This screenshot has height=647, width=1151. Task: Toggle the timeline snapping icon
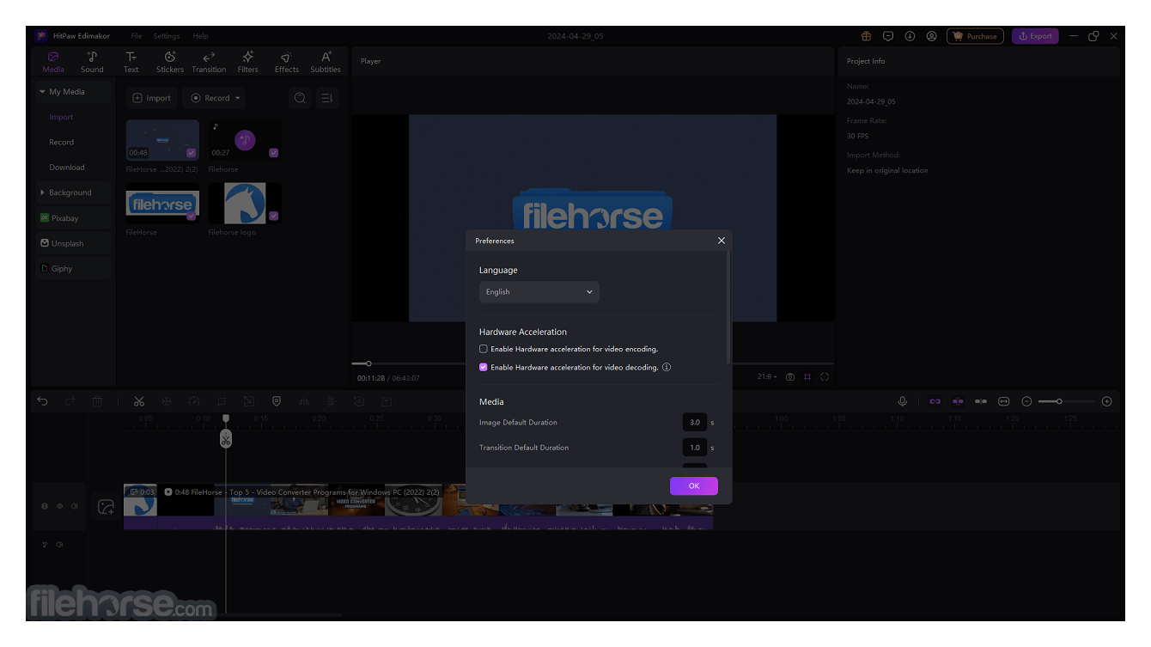(958, 401)
